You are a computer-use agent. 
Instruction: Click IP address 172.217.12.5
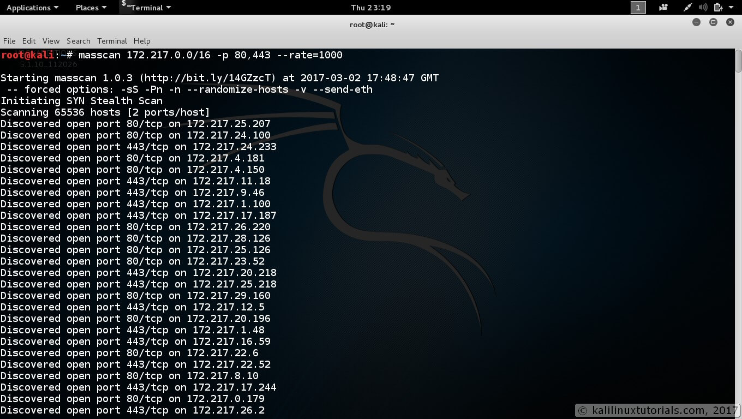click(229, 307)
